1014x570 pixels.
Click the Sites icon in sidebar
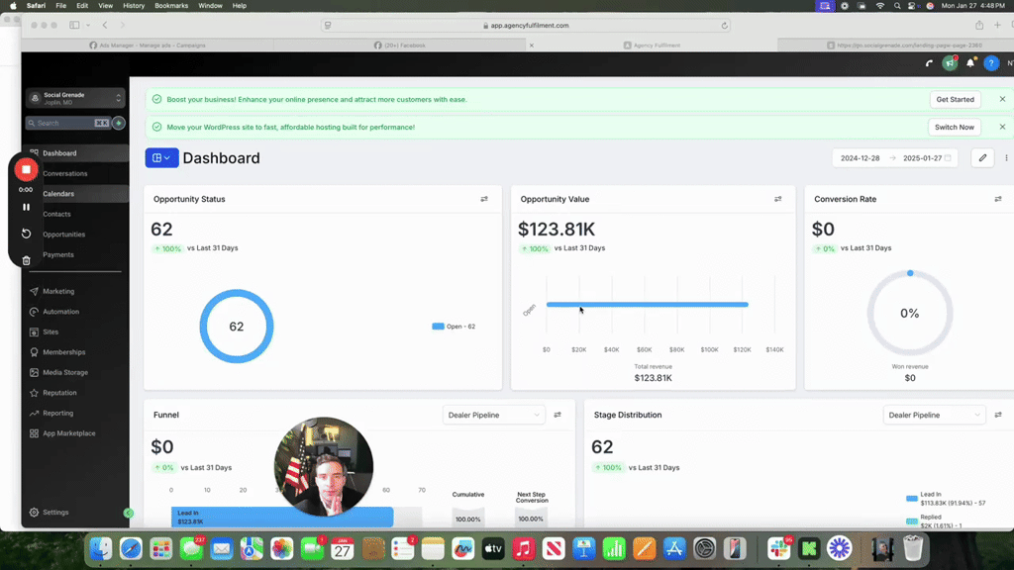[x=34, y=332]
